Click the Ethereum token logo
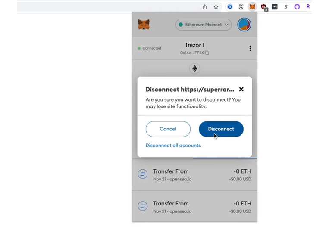The image size is (329, 233). (195, 68)
